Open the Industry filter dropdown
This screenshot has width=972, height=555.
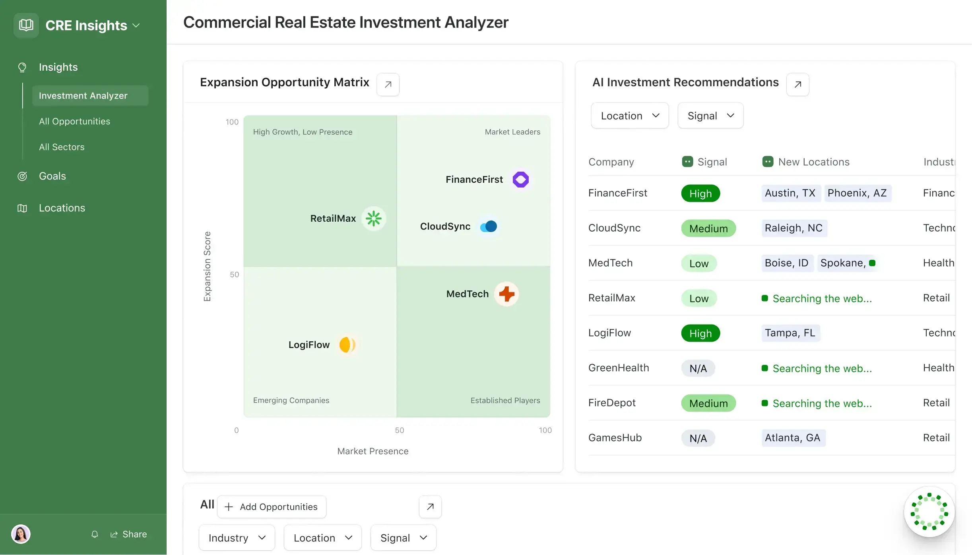237,538
